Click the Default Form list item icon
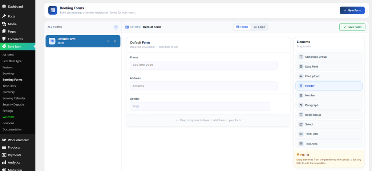The height and width of the screenshot is (171, 372). point(52,41)
